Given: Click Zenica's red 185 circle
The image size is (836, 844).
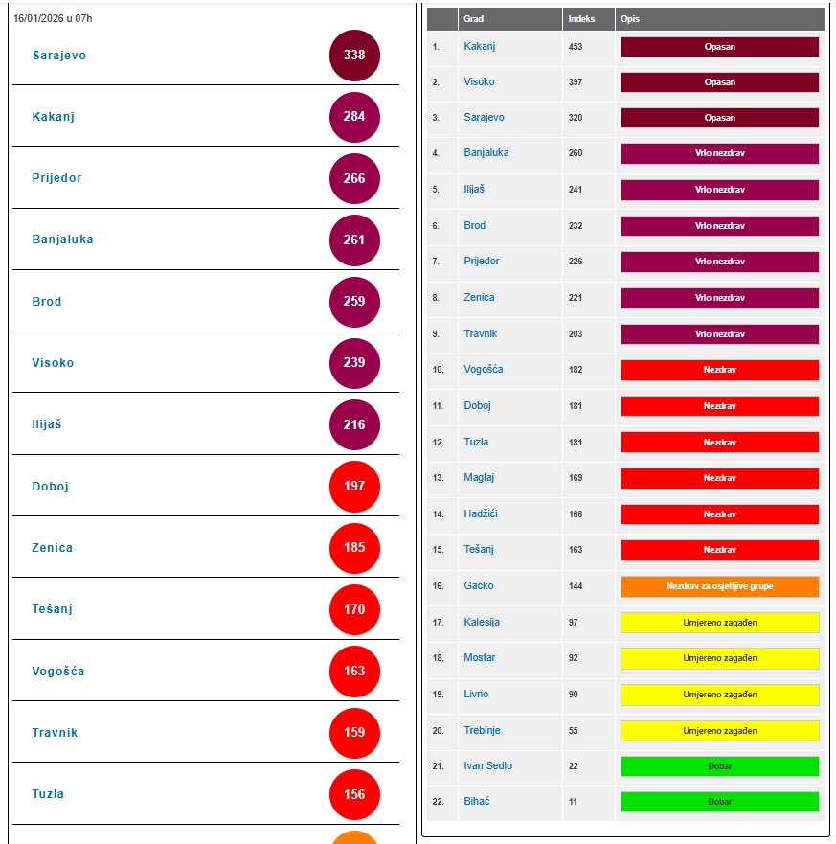Looking at the screenshot, I should tap(354, 548).
